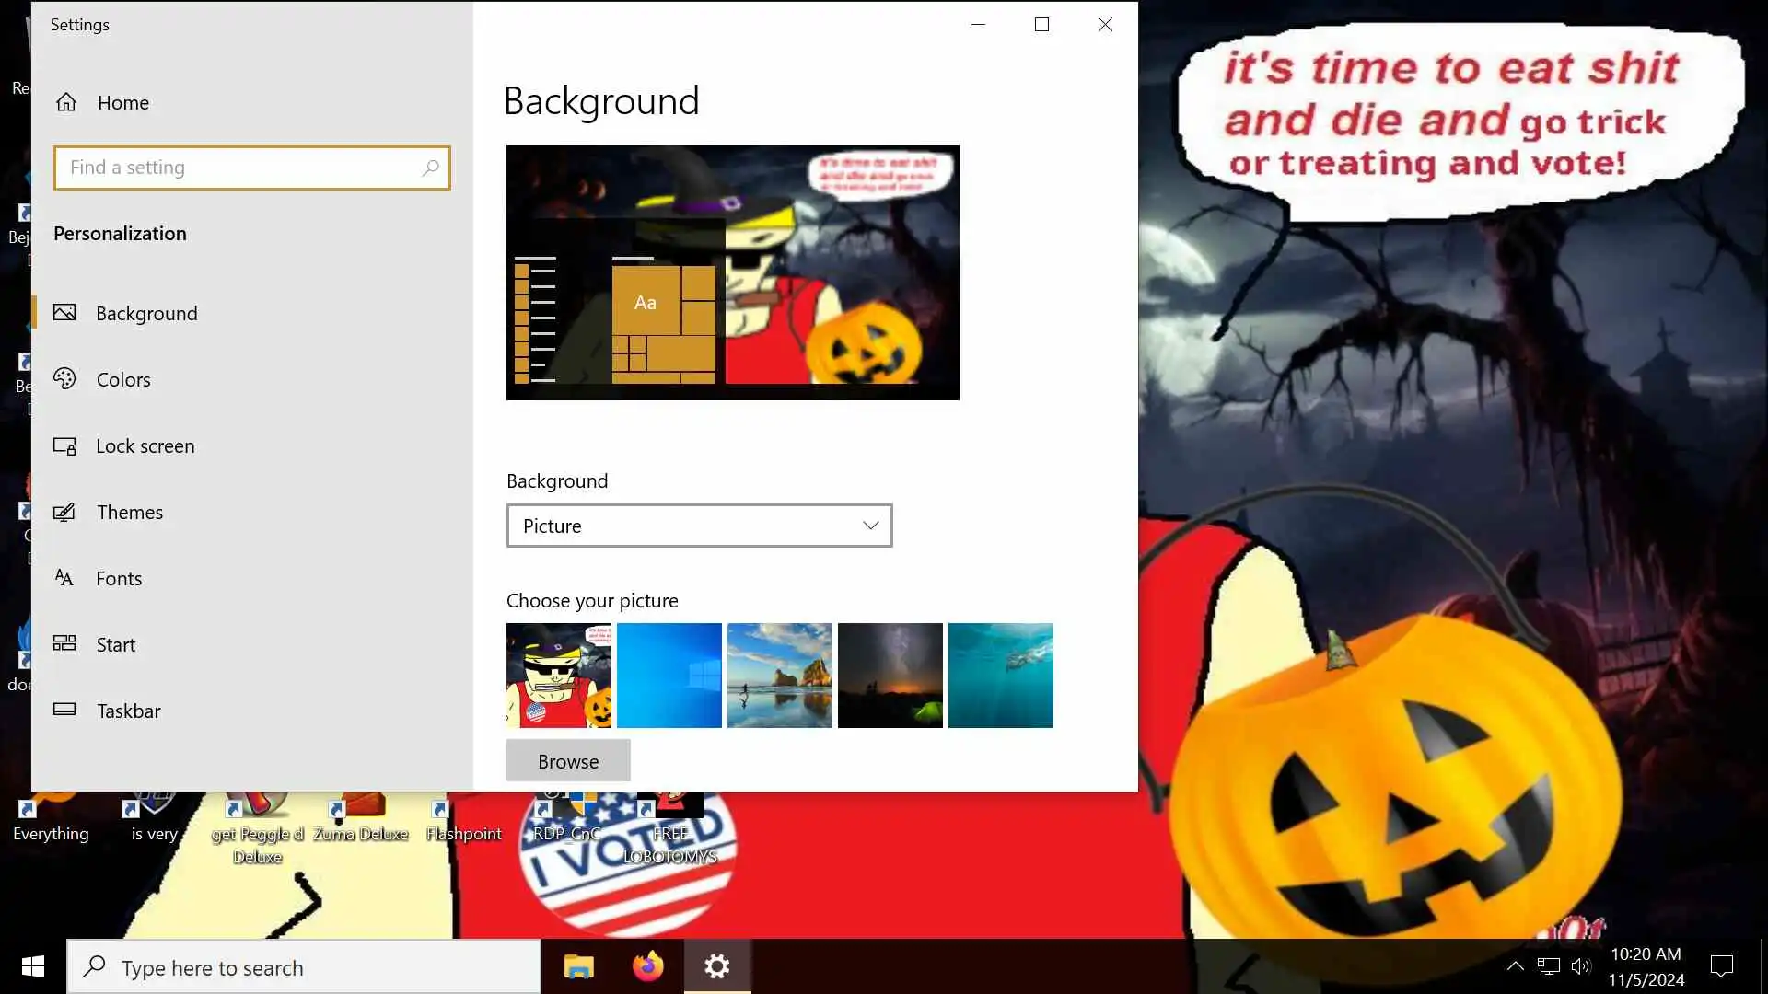Select the blue Windows logo wallpaper thumbnail
This screenshot has height=994, width=1768.
tap(669, 676)
